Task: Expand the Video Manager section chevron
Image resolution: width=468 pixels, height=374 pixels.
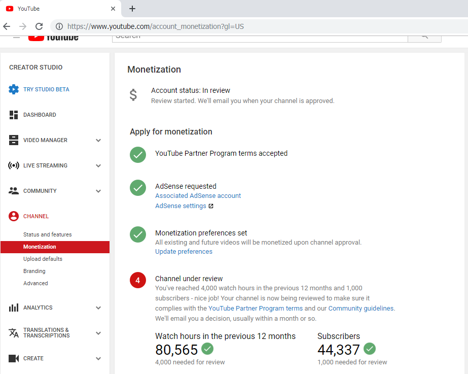Action: (x=98, y=141)
